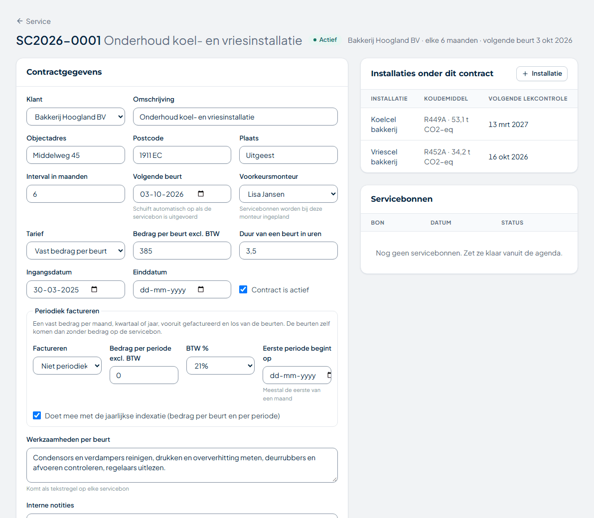Click the BON column header

[377, 223]
